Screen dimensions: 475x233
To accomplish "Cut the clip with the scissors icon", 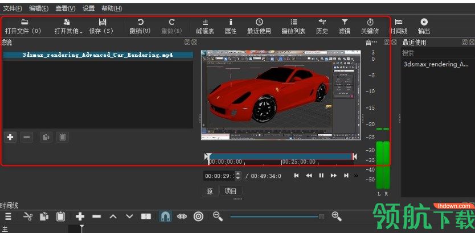I will click(28, 217).
